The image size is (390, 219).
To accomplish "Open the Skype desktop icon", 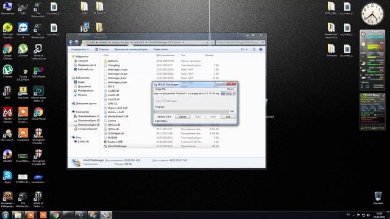I will pos(7,177).
